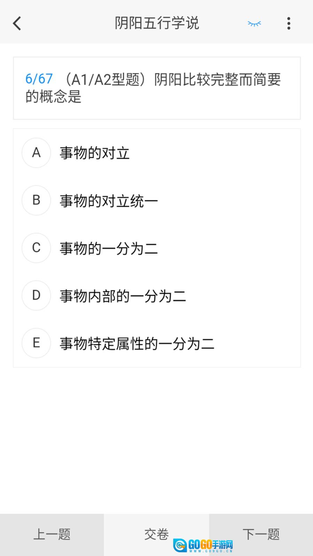The height and width of the screenshot is (556, 313).
Task: Click the GOGO手游网 watermark logo
Action: pyautogui.click(x=204, y=545)
